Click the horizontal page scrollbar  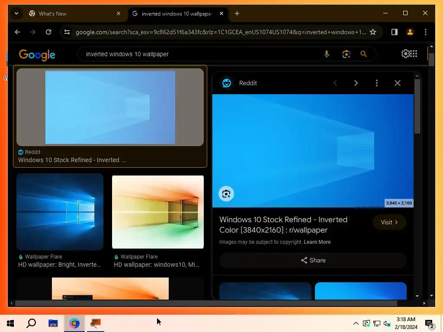206,303
